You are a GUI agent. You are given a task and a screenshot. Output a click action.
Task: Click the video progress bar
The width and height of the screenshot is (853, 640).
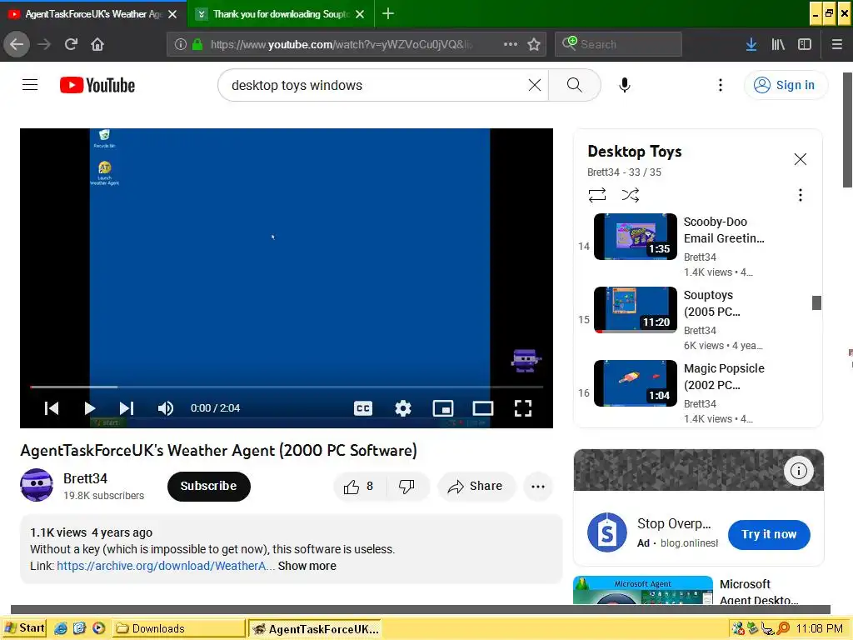287,387
